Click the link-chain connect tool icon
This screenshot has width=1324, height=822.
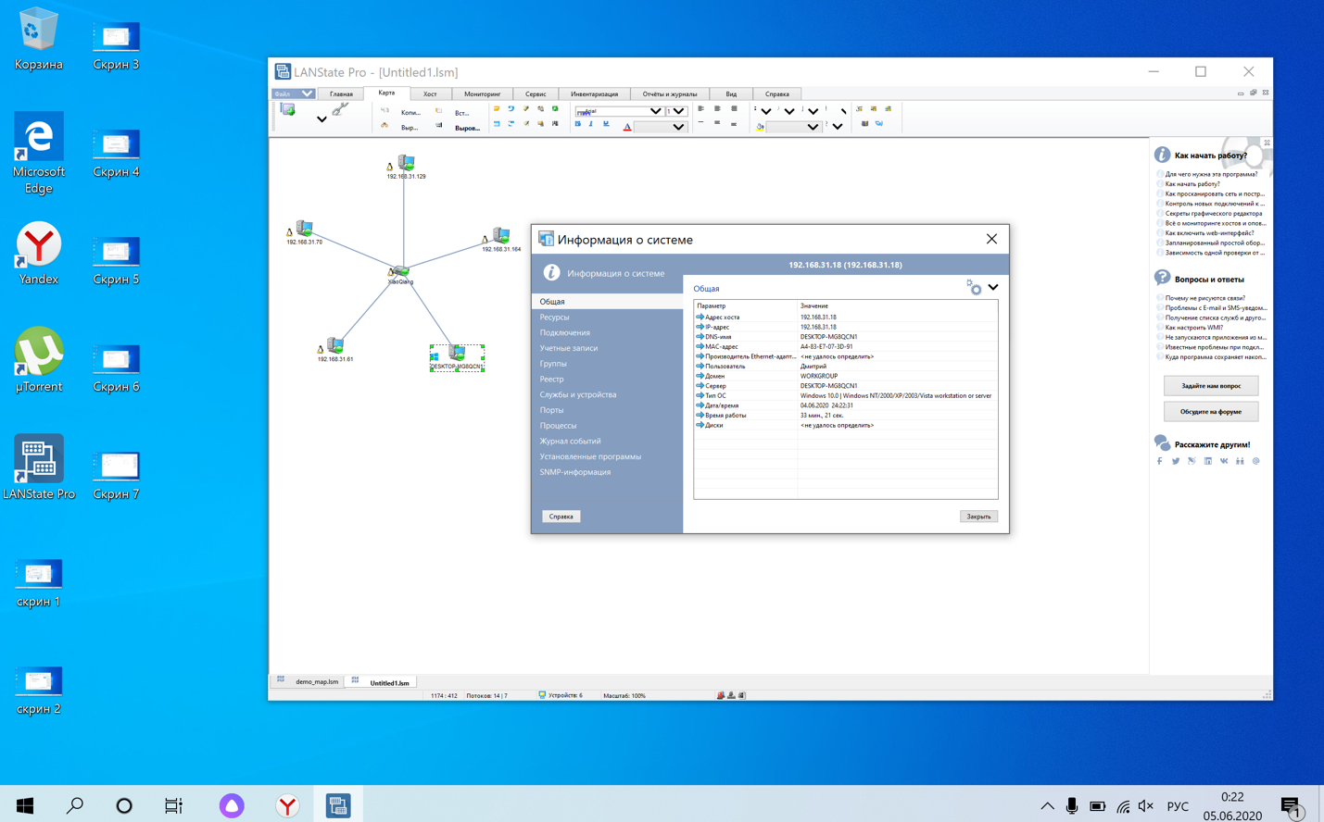coord(340,109)
